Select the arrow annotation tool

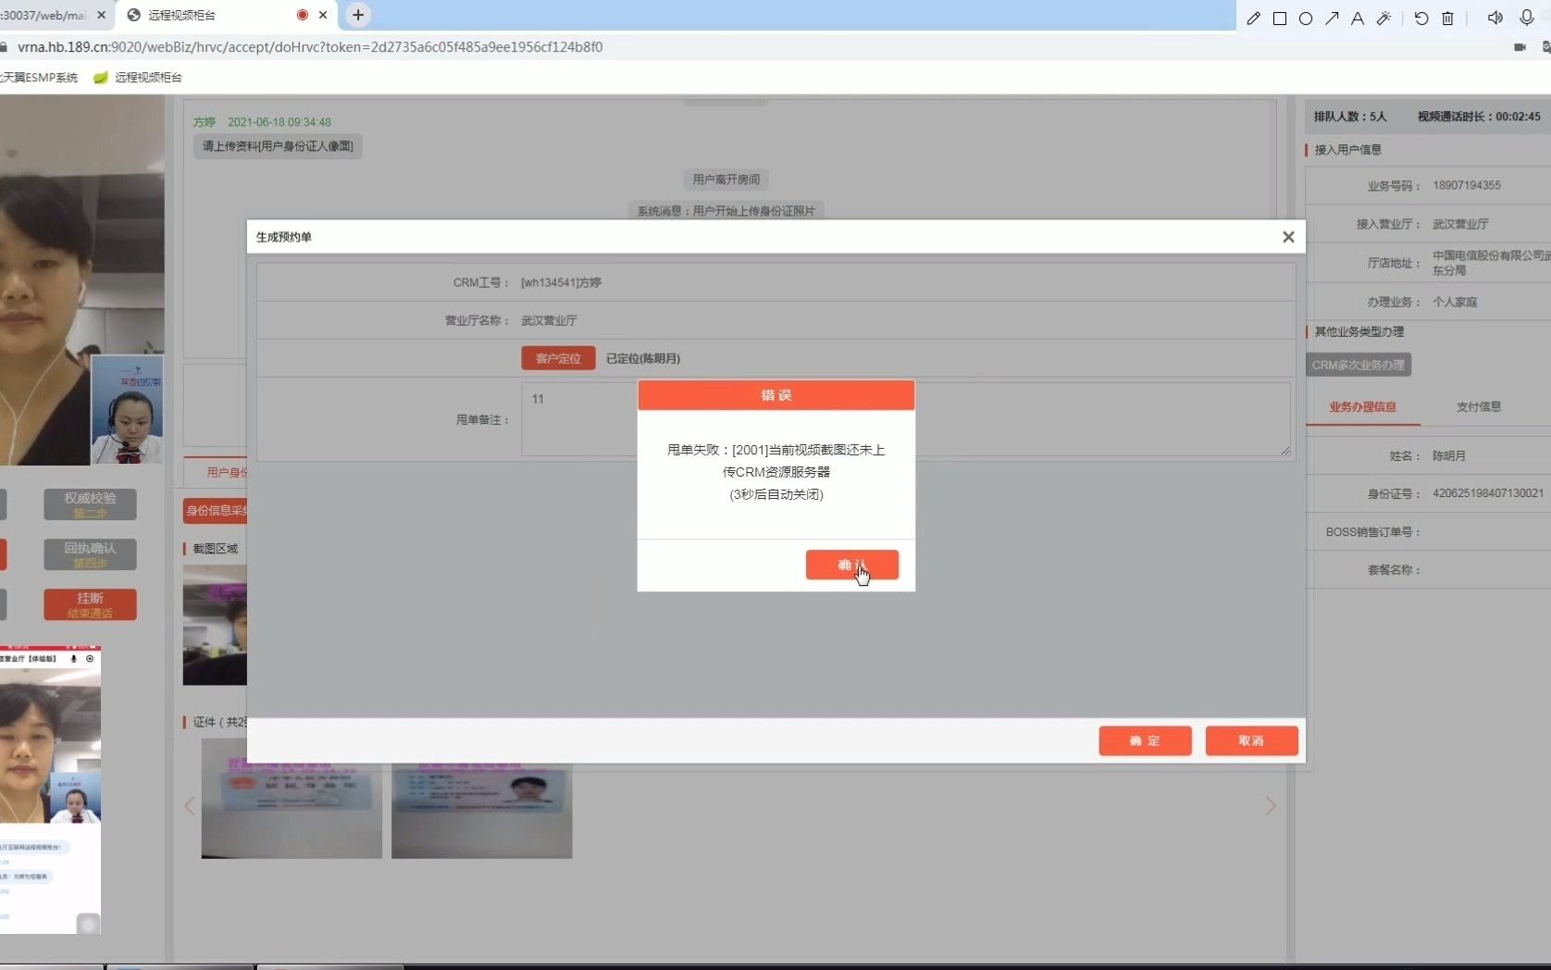[x=1332, y=19]
